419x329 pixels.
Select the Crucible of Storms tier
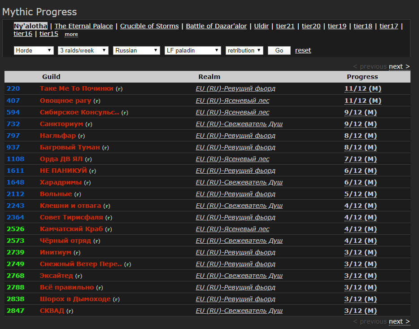click(x=149, y=26)
